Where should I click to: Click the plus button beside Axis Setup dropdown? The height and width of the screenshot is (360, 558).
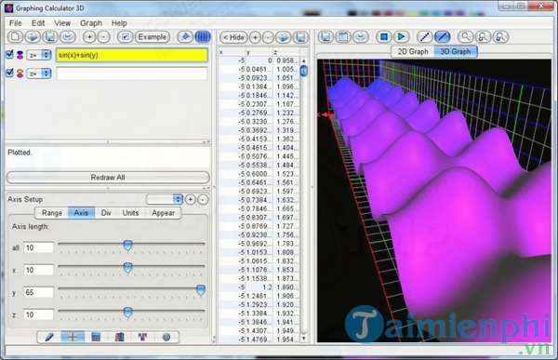point(191,199)
